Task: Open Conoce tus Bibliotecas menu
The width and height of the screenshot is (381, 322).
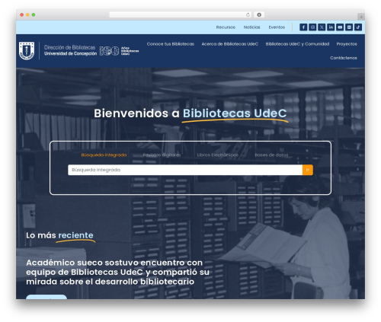Action: [171, 44]
